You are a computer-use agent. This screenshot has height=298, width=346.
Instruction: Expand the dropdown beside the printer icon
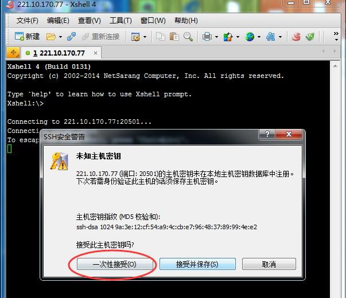coord(216,37)
